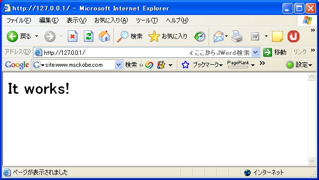Click the Stop loading page icon
This screenshot has width=319, height=180.
point(72,36)
